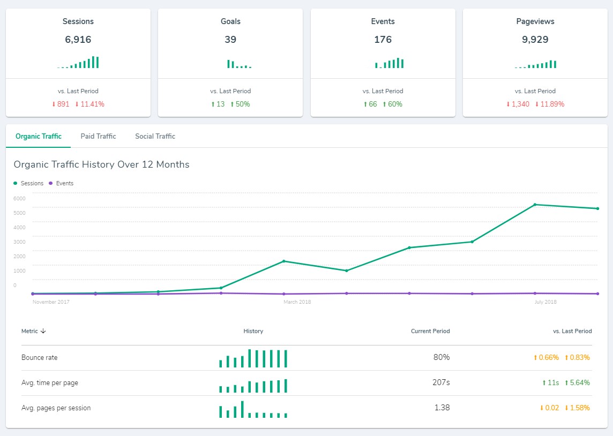Viewport: 613px width, 436px height.
Task: Click the Events value 176
Action: 383,40
